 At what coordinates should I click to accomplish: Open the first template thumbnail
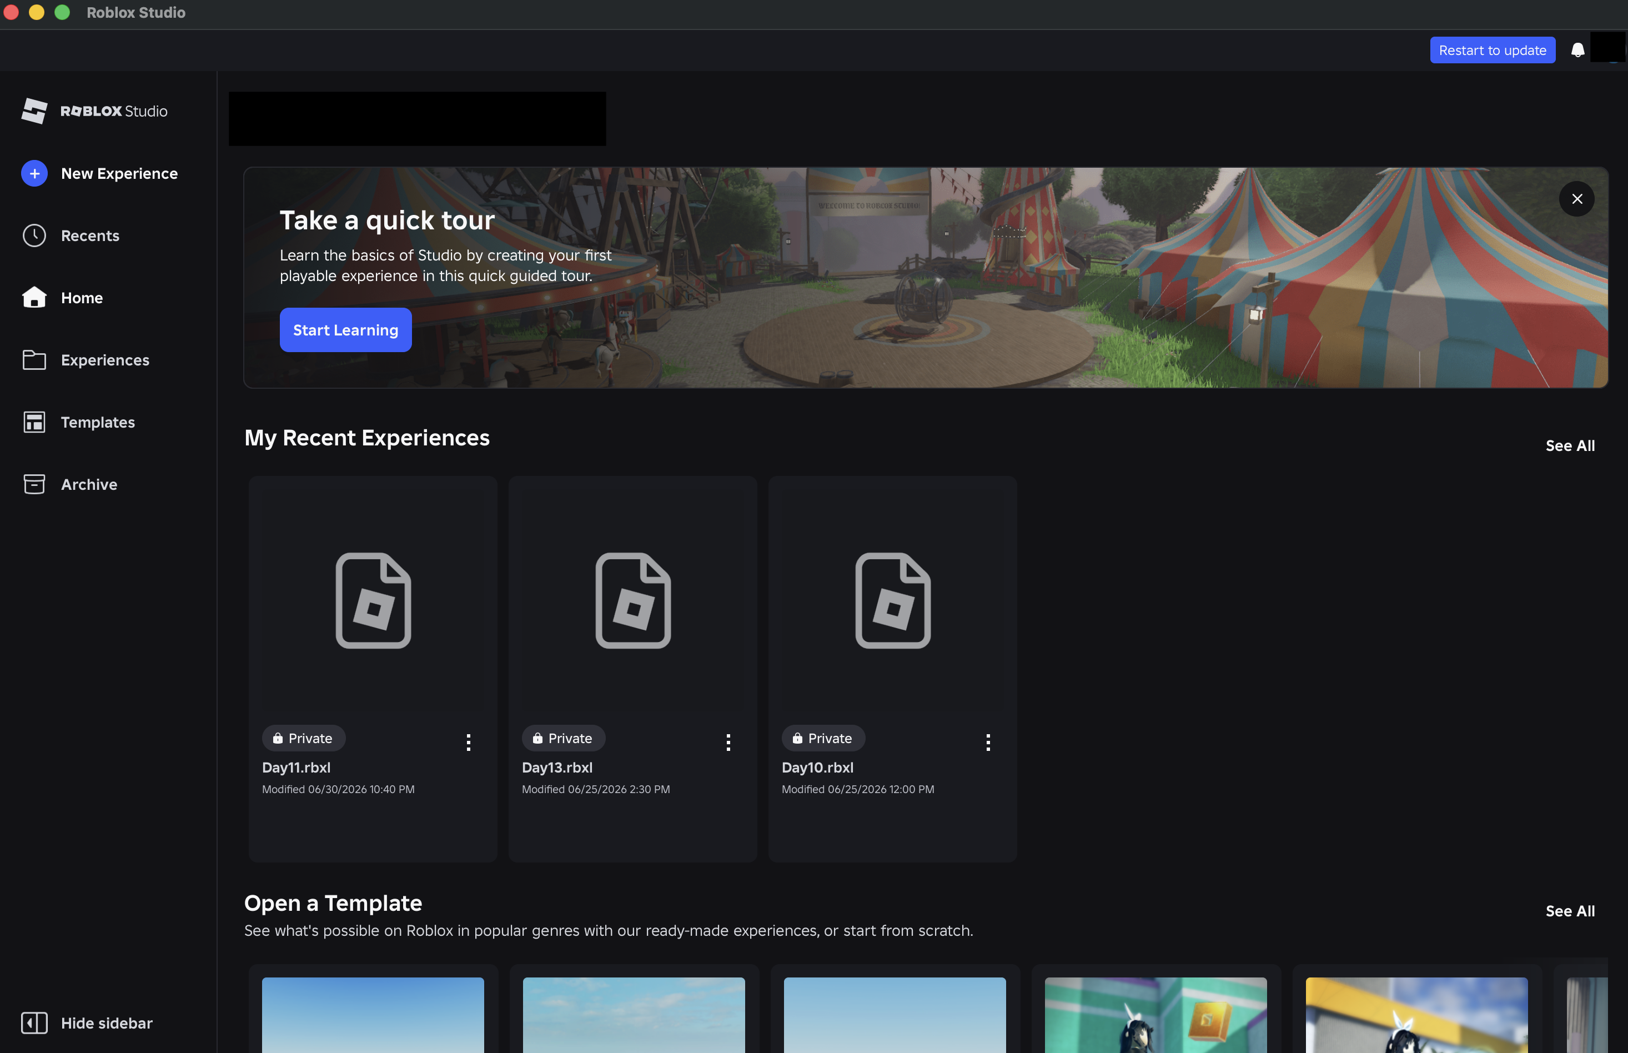373,1015
